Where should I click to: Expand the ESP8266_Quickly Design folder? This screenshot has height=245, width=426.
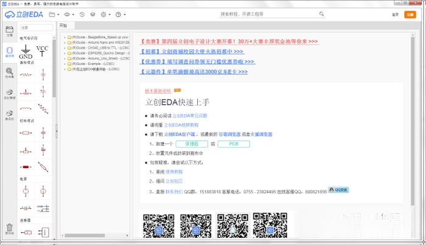(65, 53)
